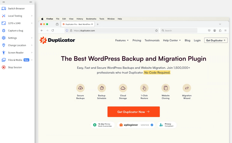The width and height of the screenshot is (232, 143).
Task: Click the Files & Media icon
Action: pos(4,60)
